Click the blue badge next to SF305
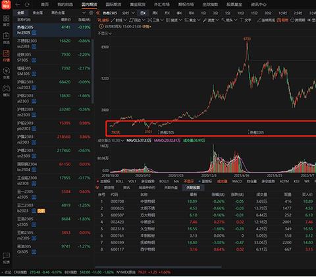 coord(34,60)
